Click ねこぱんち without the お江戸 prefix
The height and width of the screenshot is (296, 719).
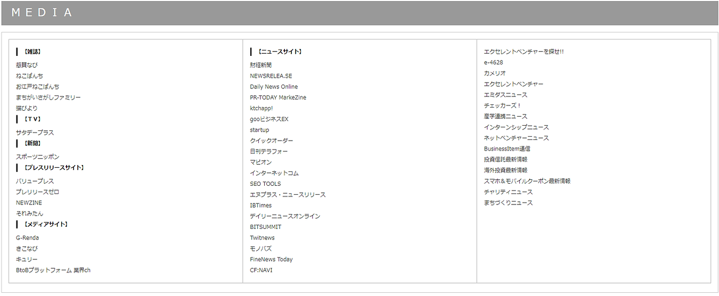click(x=29, y=76)
